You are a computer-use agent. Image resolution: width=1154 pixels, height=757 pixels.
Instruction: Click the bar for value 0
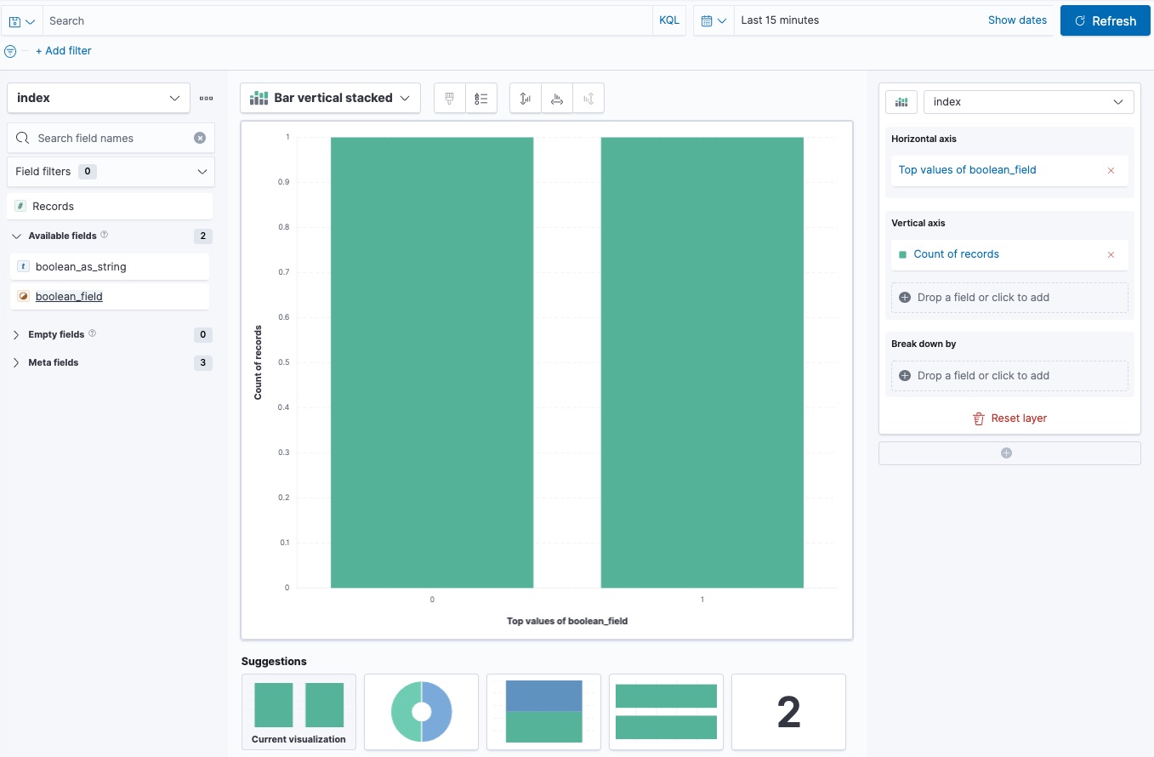pyautogui.click(x=432, y=362)
